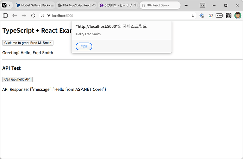Open the tab list dropdown button

[202, 5]
